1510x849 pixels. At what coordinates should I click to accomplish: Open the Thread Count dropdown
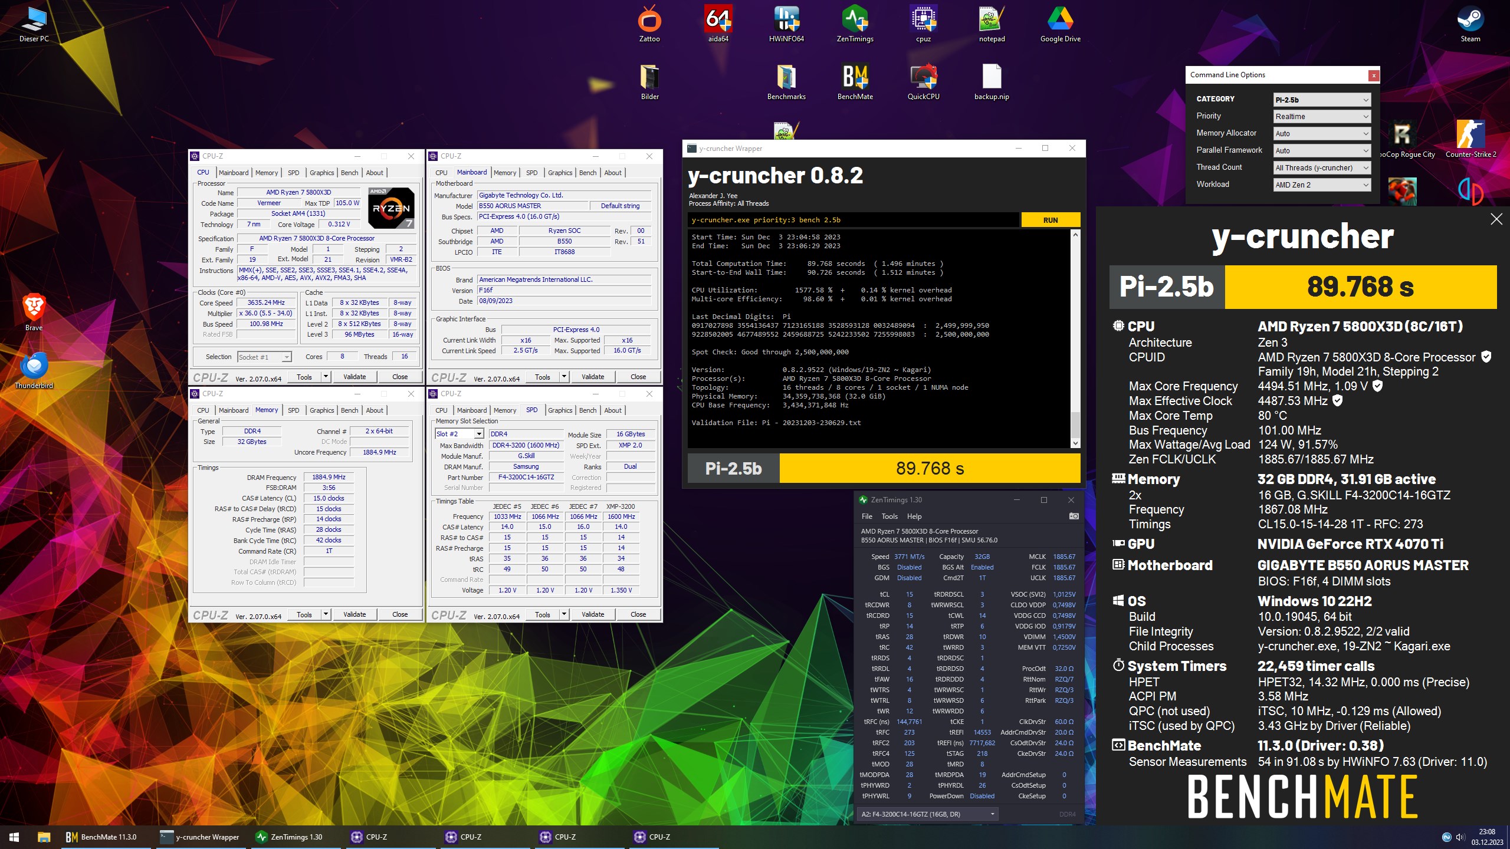point(1321,168)
